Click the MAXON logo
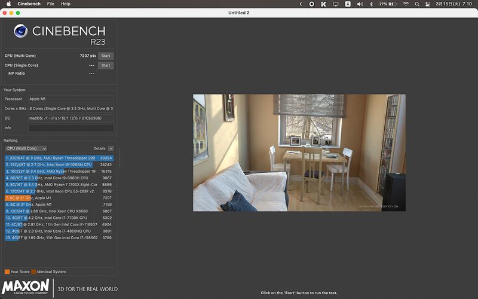 click(x=25, y=287)
